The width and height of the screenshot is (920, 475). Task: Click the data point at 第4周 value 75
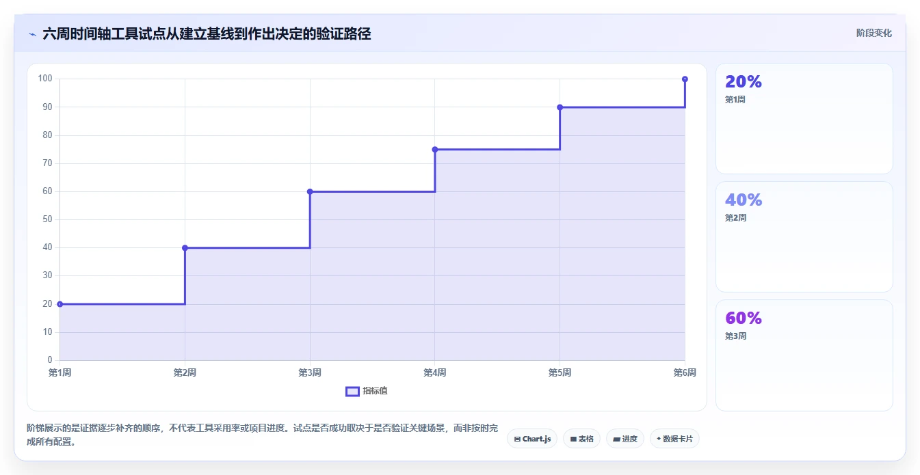(435, 150)
